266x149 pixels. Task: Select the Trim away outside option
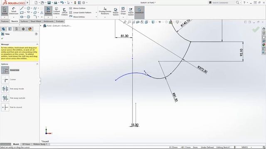coord(5,98)
